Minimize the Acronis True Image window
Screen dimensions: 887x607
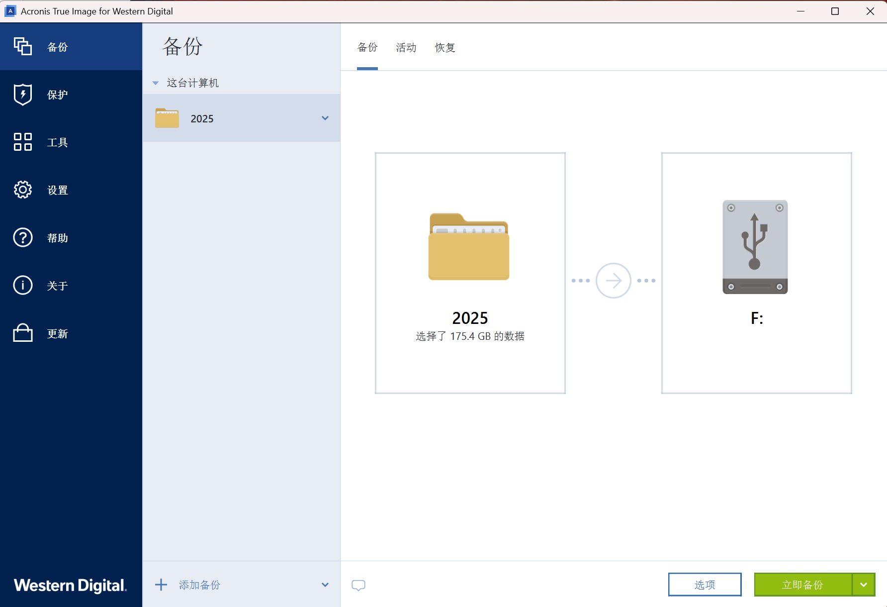[x=800, y=11]
